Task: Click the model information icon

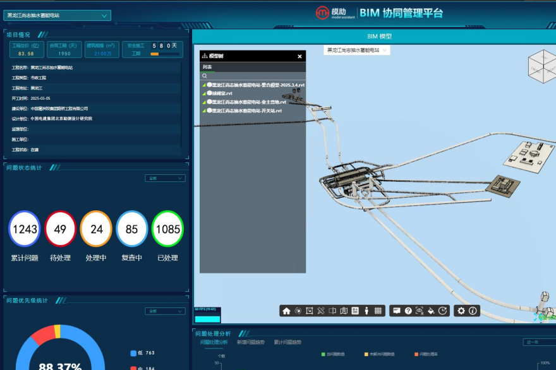Action: (x=473, y=311)
